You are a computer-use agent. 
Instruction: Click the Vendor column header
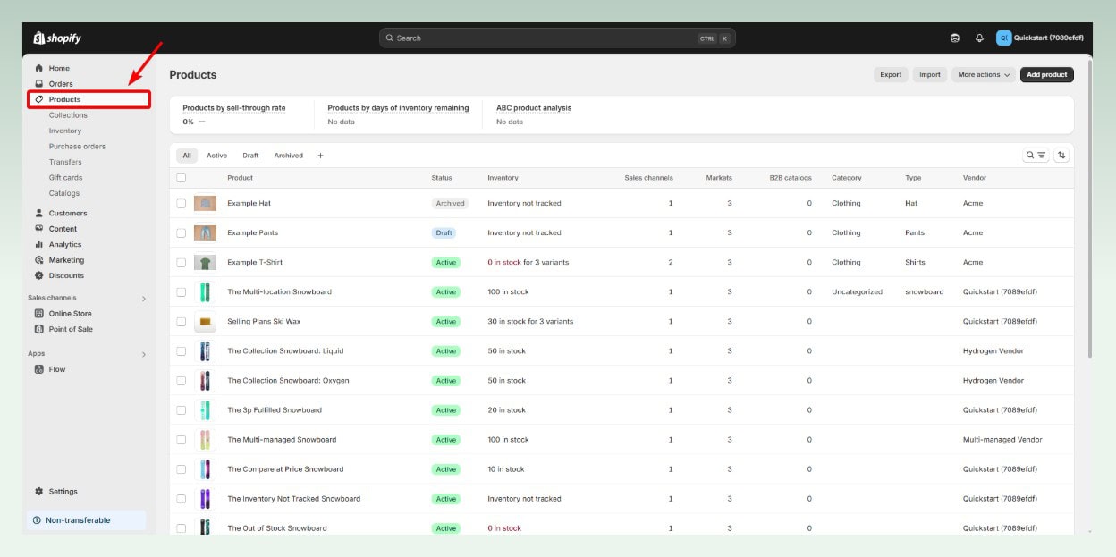(974, 178)
